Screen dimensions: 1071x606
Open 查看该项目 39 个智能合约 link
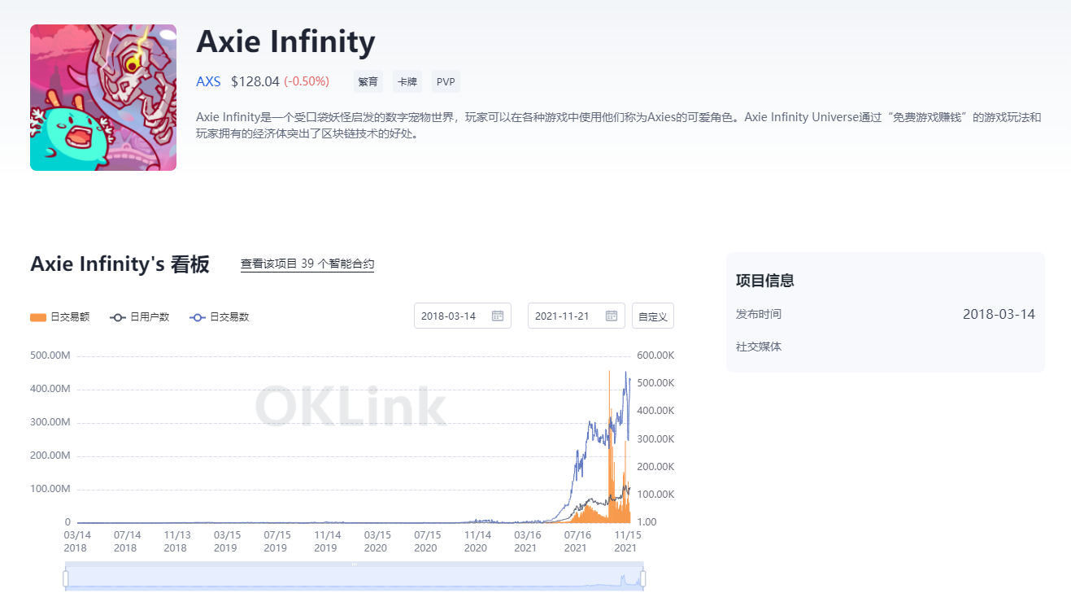pyautogui.click(x=307, y=264)
